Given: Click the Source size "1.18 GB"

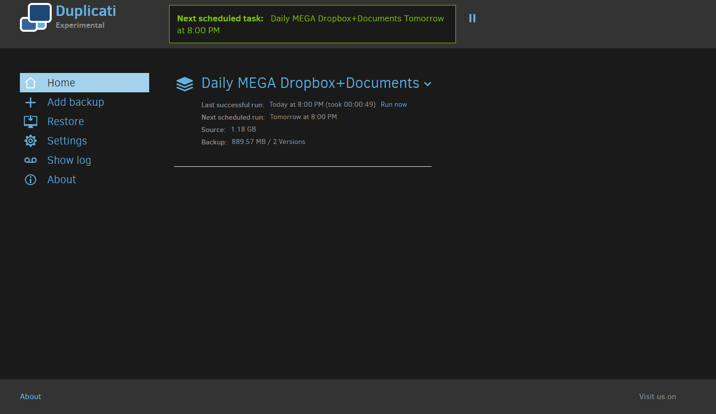Looking at the screenshot, I should click(244, 130).
